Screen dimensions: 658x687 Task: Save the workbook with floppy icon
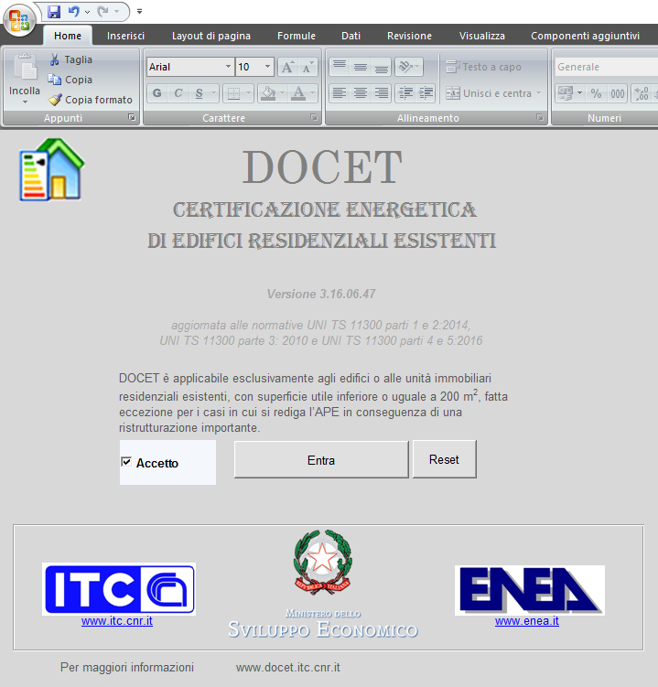pos(54,12)
